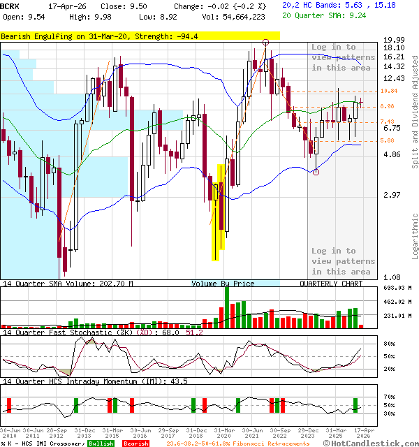
Task: Click the upper 'Log in to view patterns' text
Action: click(343, 58)
